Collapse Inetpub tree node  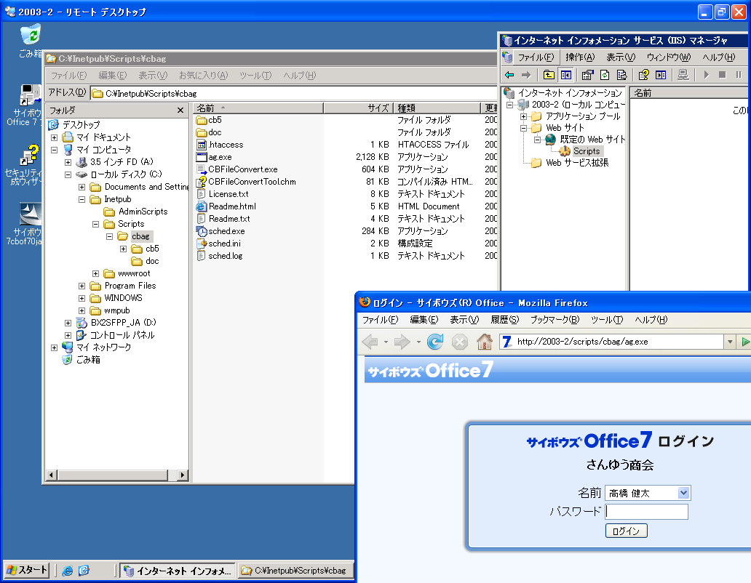[x=82, y=199]
